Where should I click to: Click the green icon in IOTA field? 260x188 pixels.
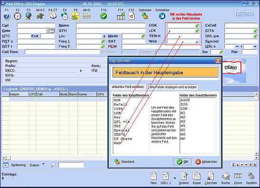coord(255,31)
